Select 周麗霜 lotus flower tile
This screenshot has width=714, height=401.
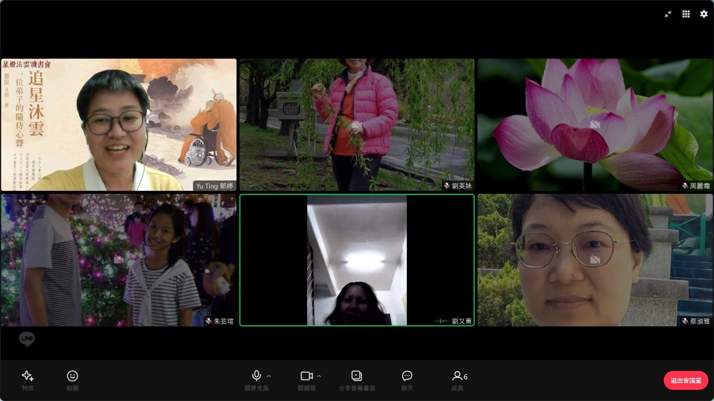coord(595,124)
